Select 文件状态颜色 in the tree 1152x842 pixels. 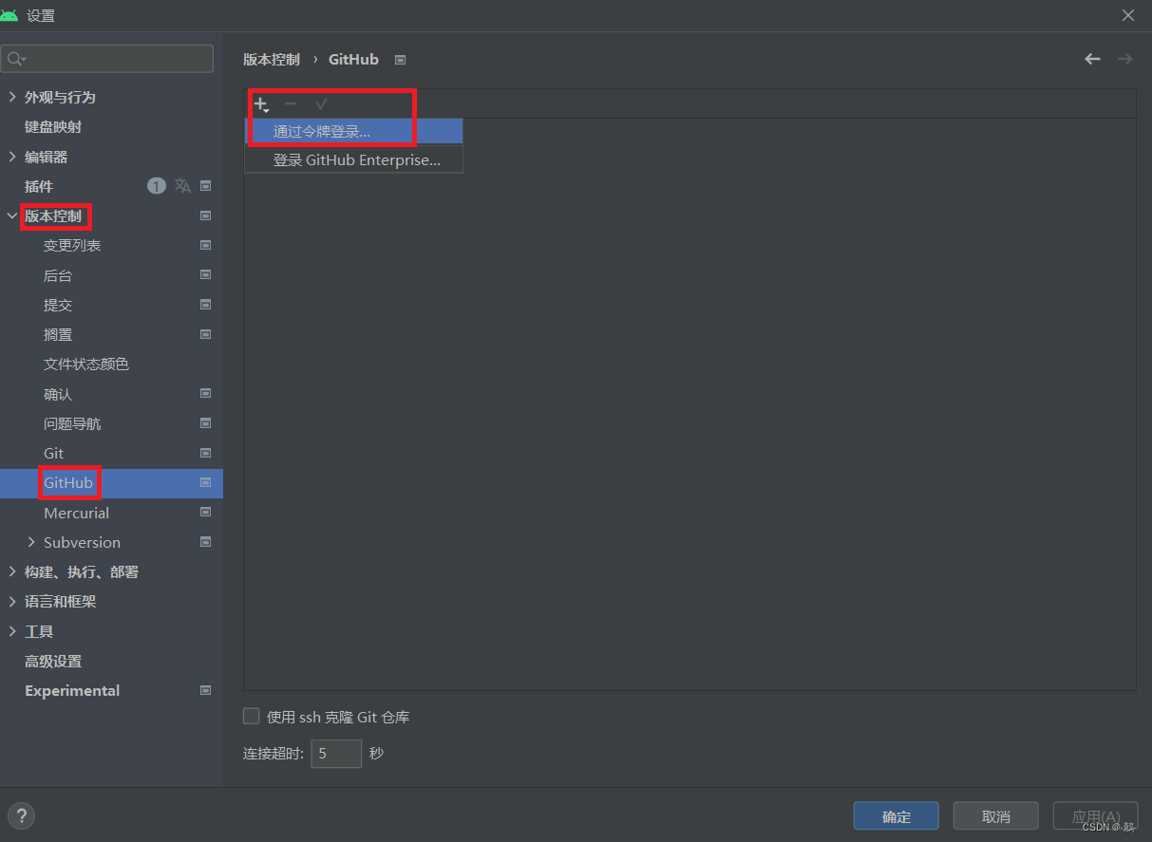pos(86,364)
